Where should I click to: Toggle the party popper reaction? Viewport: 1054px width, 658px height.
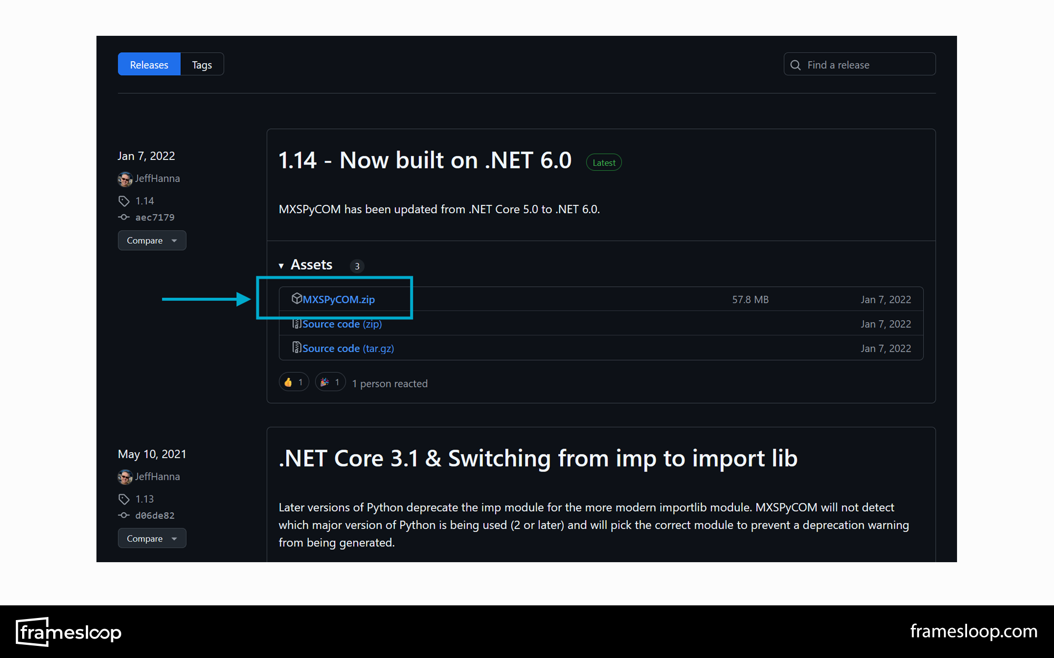(x=330, y=382)
